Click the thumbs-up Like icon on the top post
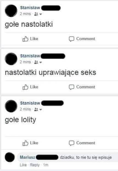The width and height of the screenshot is (118, 171). click(x=25, y=39)
